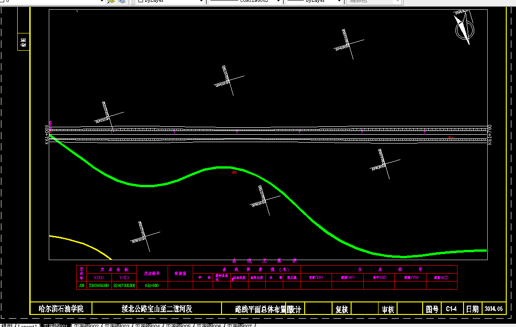This screenshot has height=327, width=516.
Task: Switch to the 平面图007 layout tab
Action: [x=239, y=325]
